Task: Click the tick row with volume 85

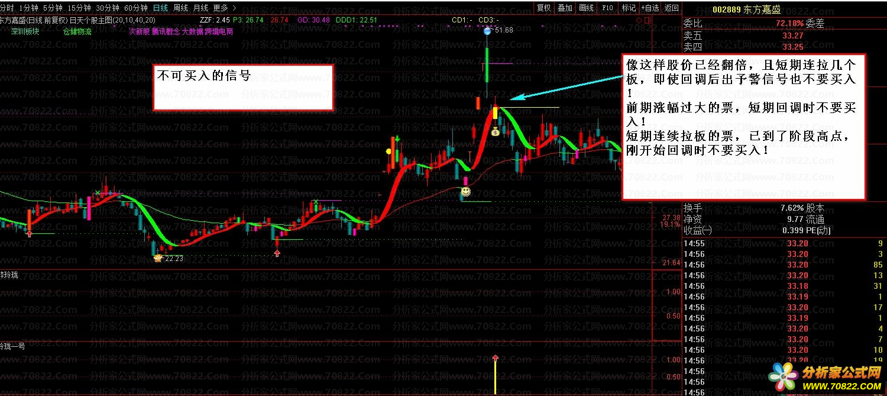Action: point(784,265)
